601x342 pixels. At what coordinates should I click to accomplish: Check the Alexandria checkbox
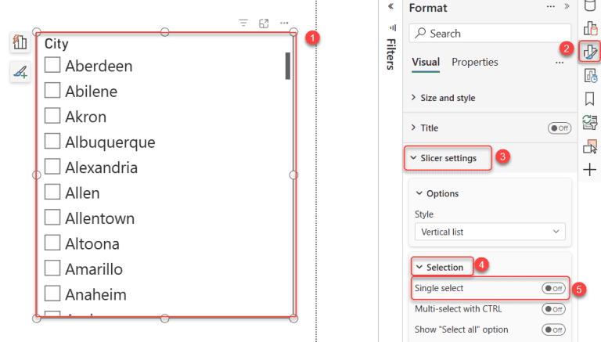(x=52, y=167)
